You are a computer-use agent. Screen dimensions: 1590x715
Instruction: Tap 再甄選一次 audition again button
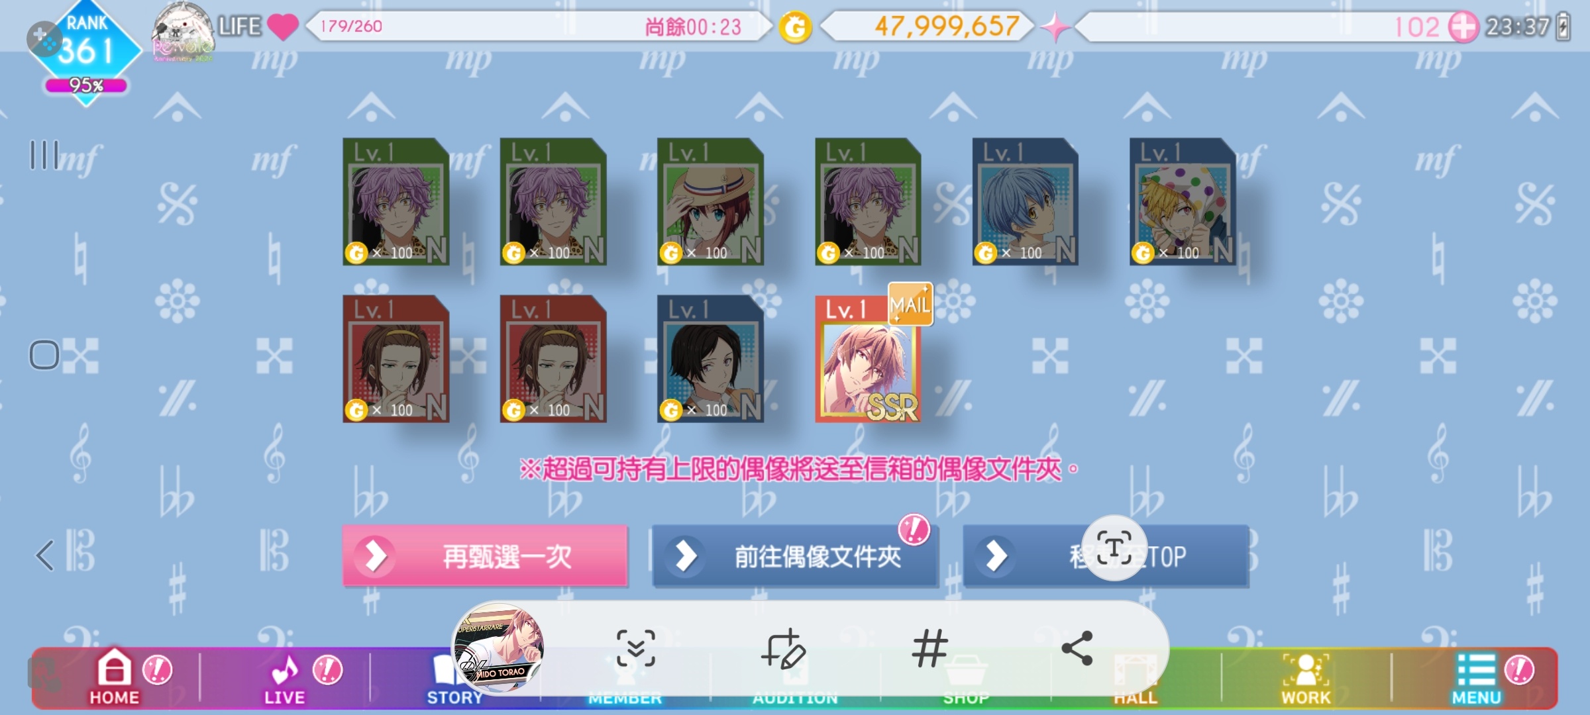(x=485, y=556)
